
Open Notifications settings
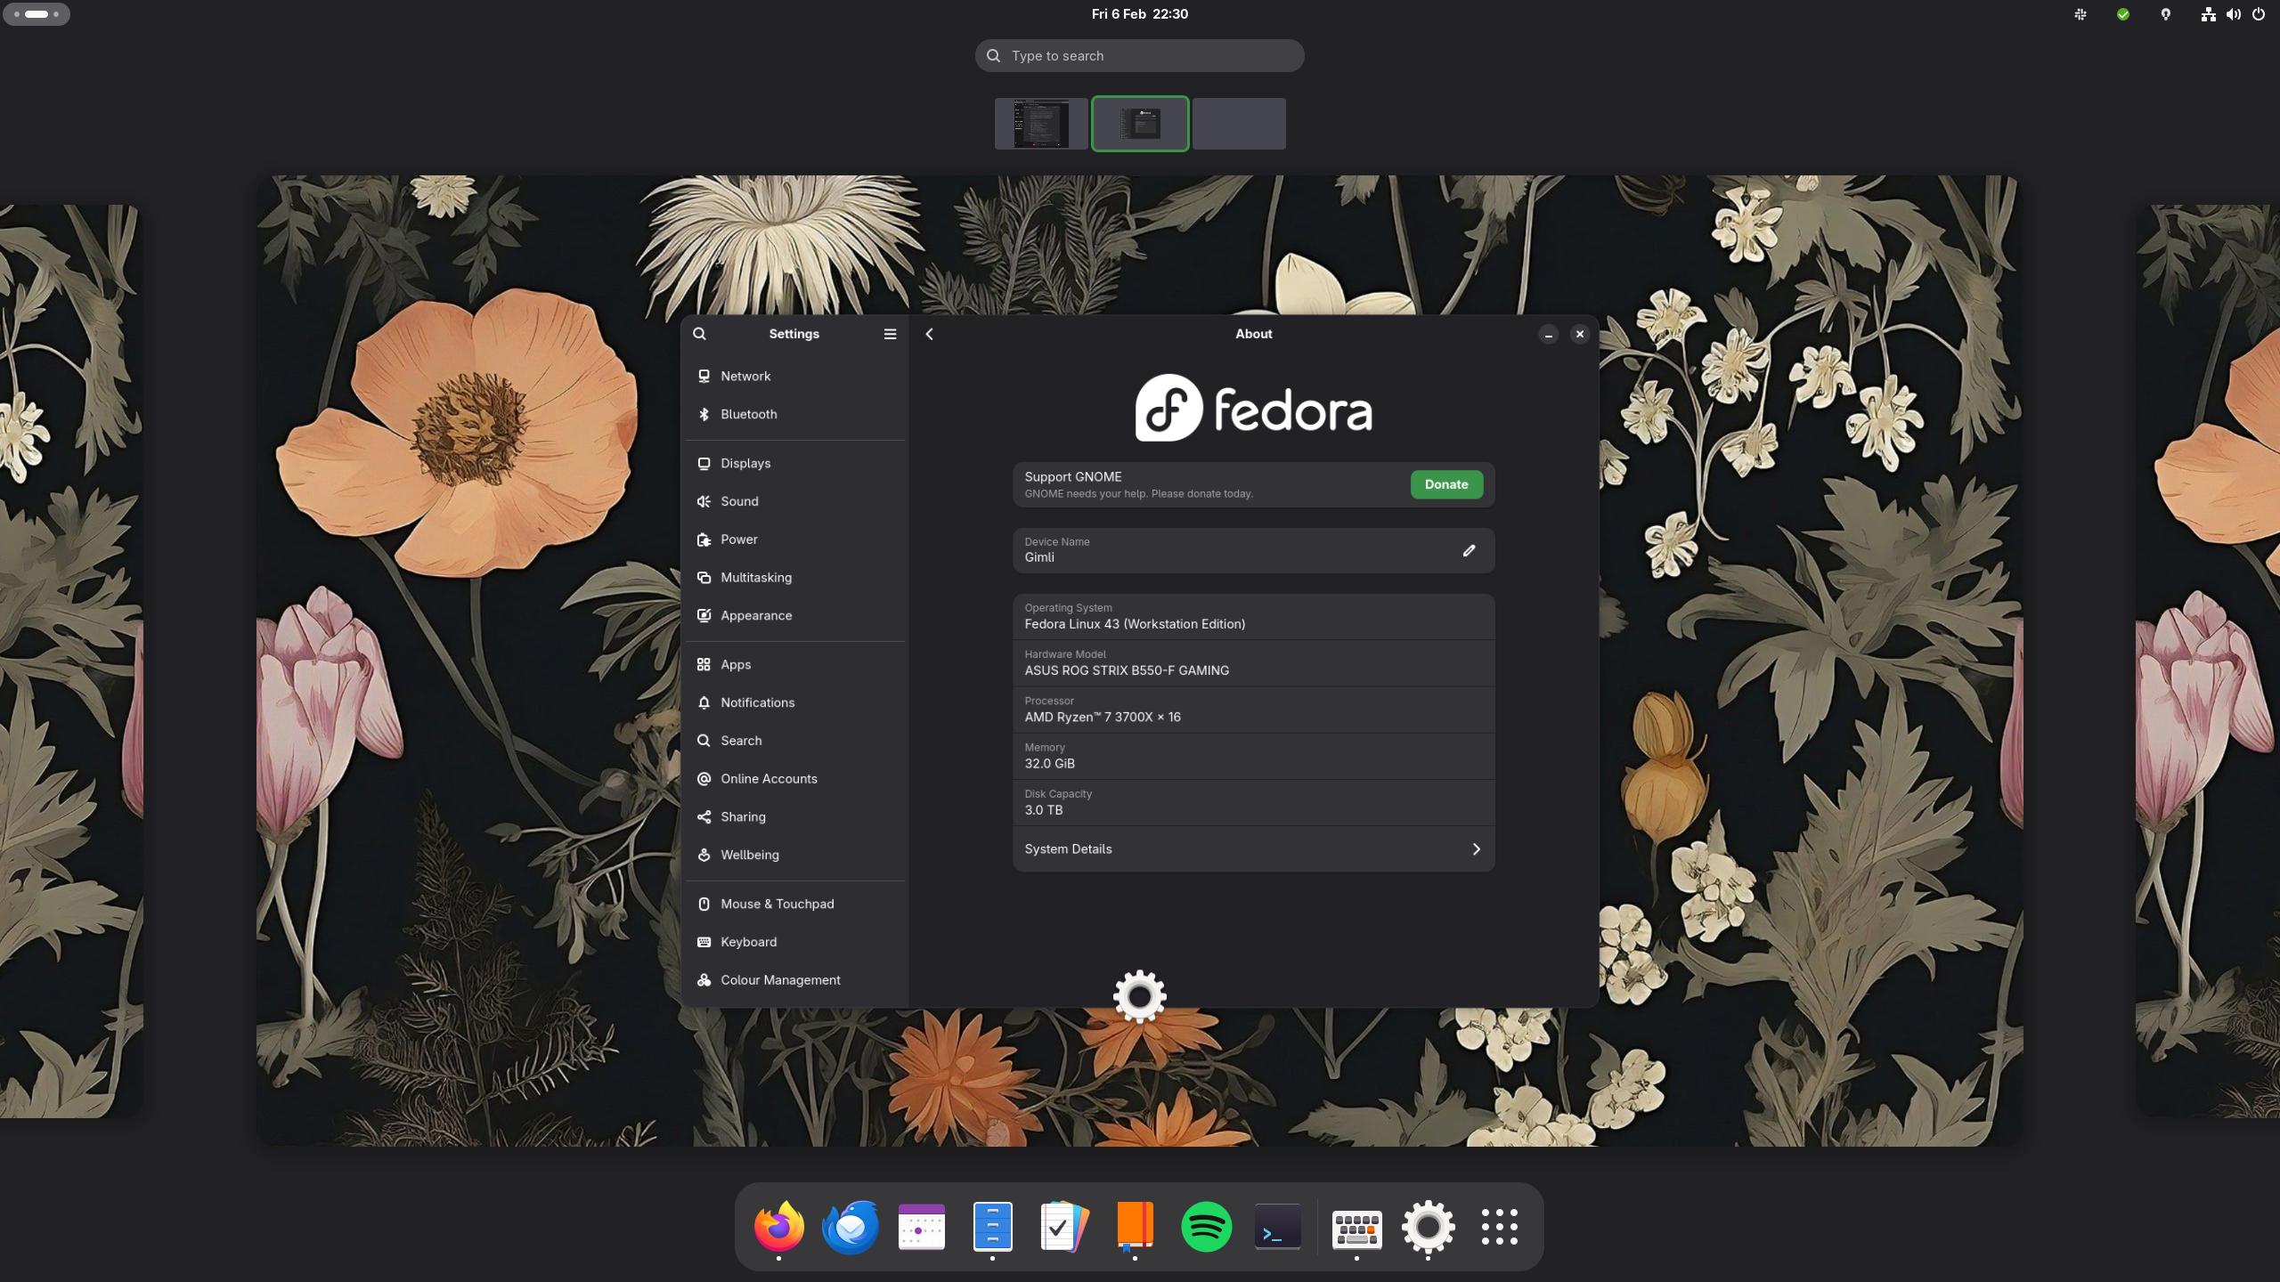[757, 702]
